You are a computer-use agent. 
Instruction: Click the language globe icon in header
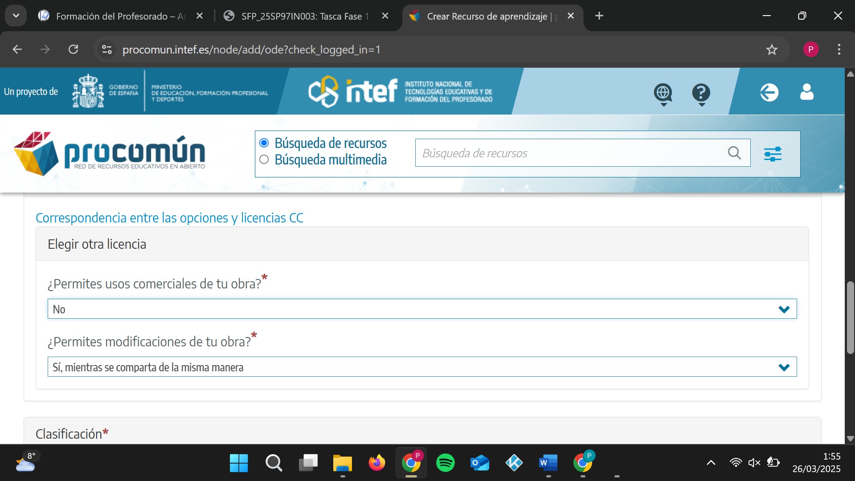(x=663, y=93)
